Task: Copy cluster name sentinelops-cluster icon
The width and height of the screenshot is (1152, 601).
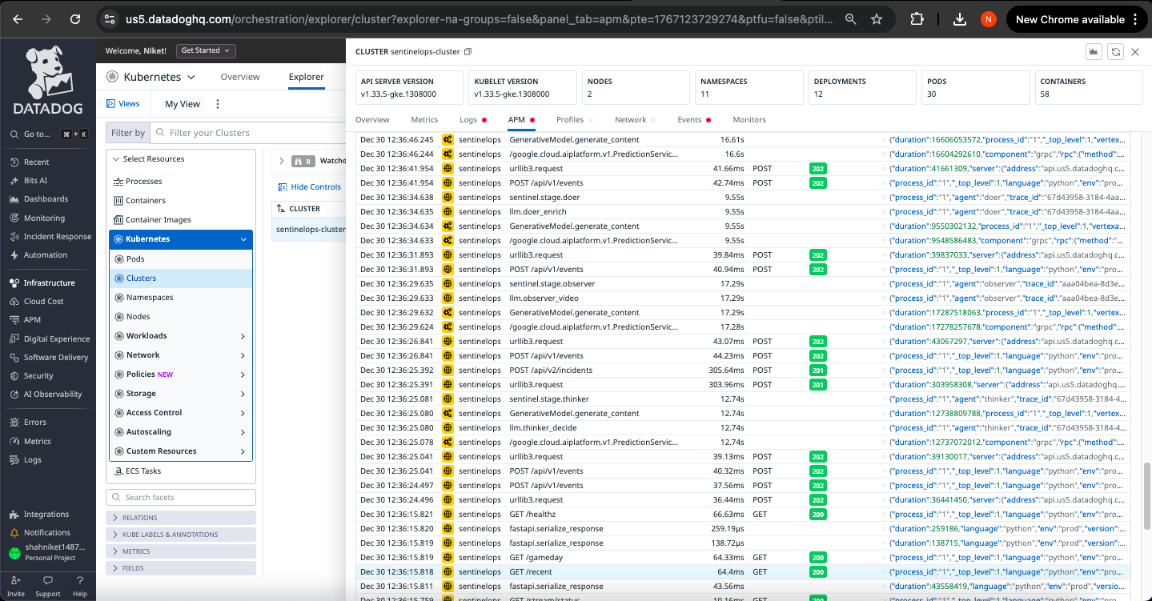Action: click(468, 52)
